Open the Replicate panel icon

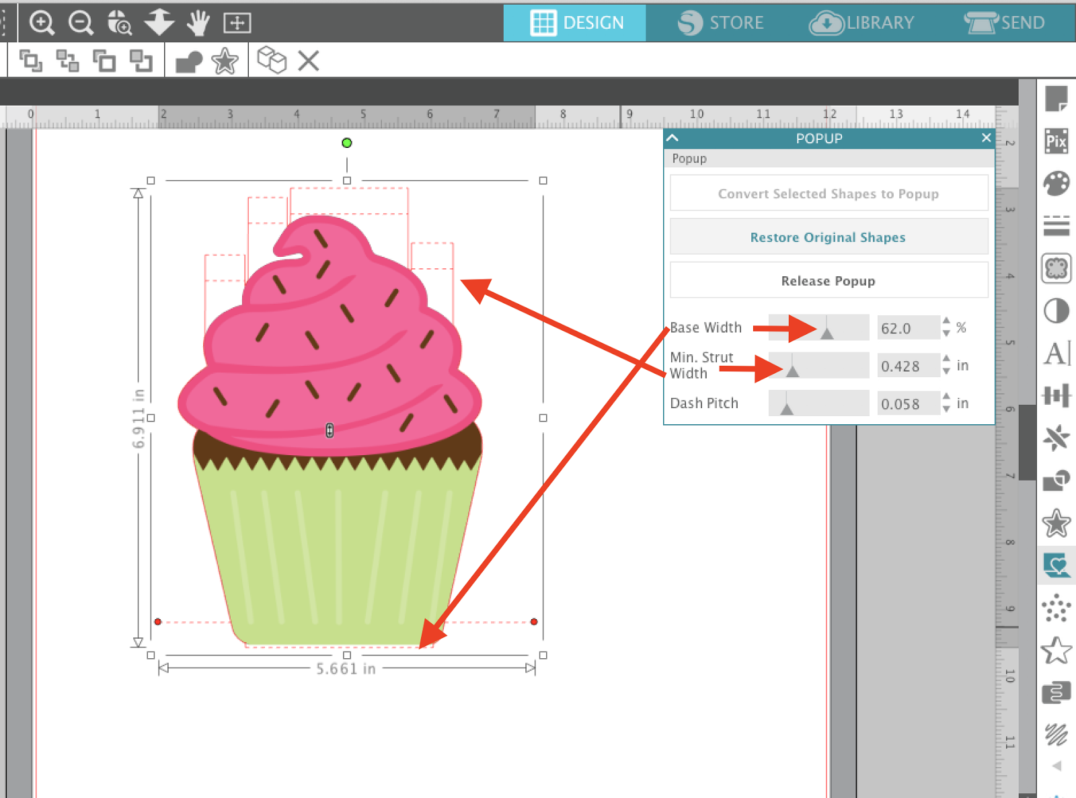click(x=1056, y=438)
